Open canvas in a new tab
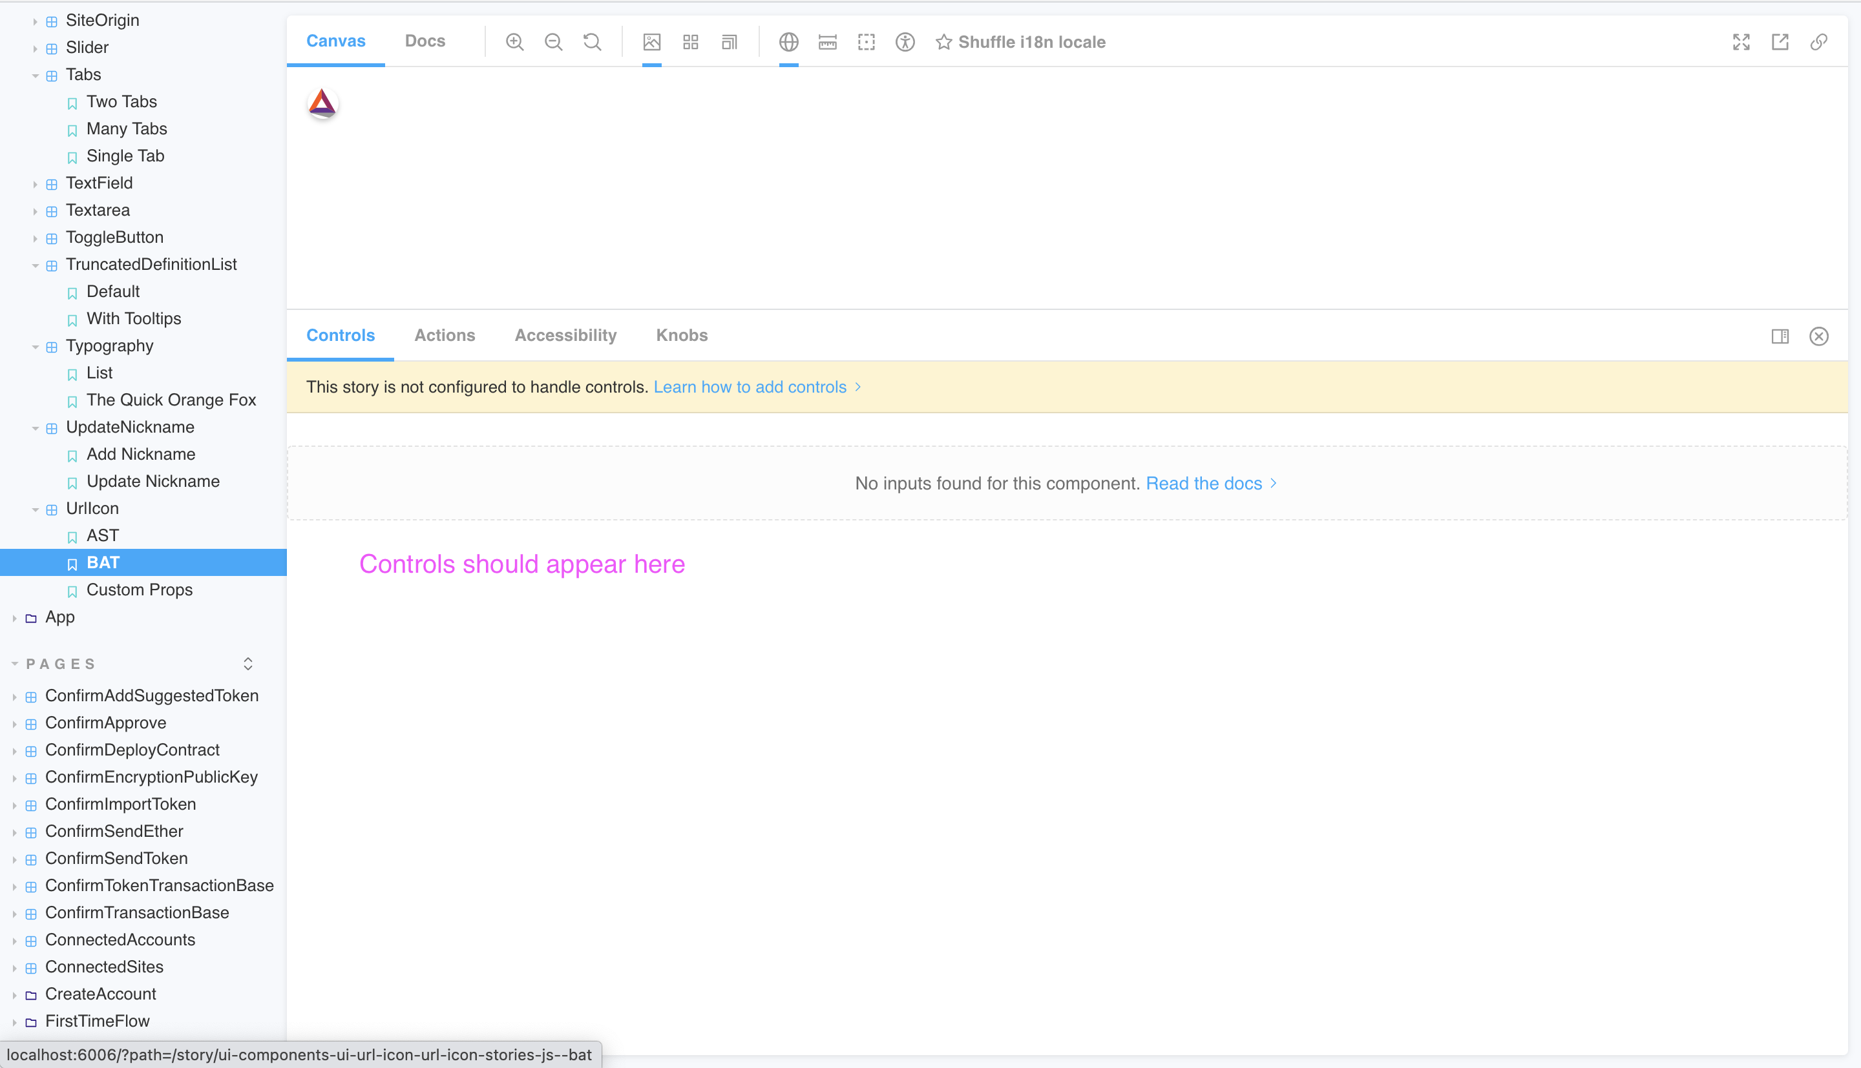Viewport: 1861px width, 1068px height. (x=1780, y=42)
